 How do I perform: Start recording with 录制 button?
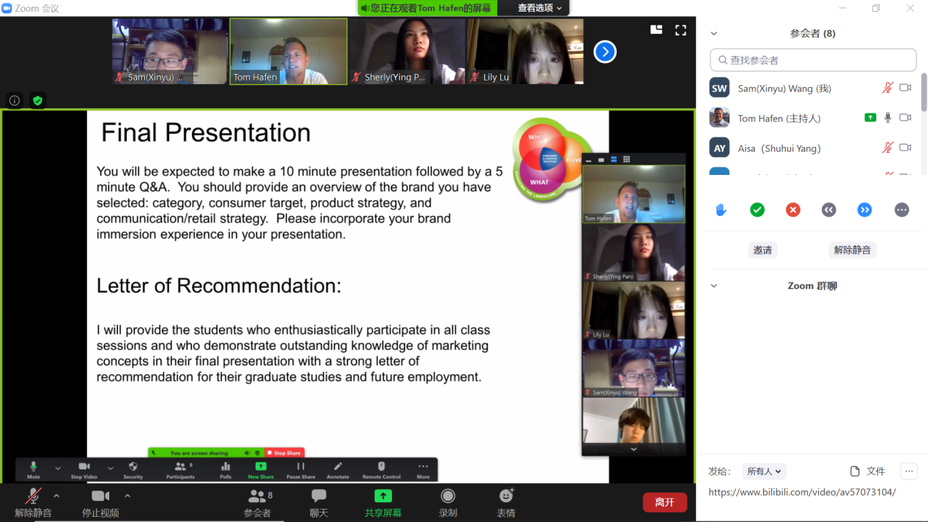(448, 503)
